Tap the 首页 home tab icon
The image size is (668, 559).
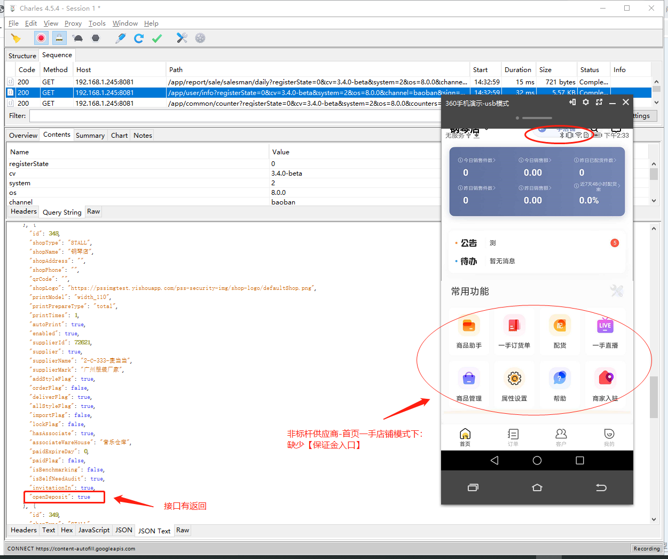pos(465,434)
